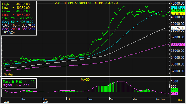
Task: Select the Signal E6 = -117. readout
Action: pos(16,85)
